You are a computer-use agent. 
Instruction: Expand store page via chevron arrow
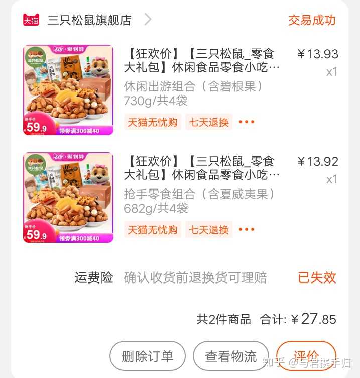click(148, 19)
